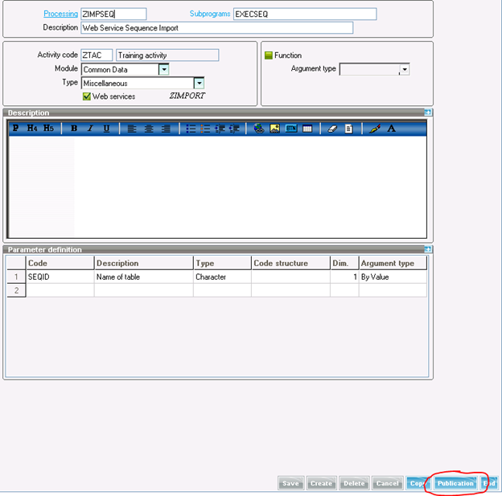Center align text in Description editor
This screenshot has width=502, height=496.
tap(149, 129)
